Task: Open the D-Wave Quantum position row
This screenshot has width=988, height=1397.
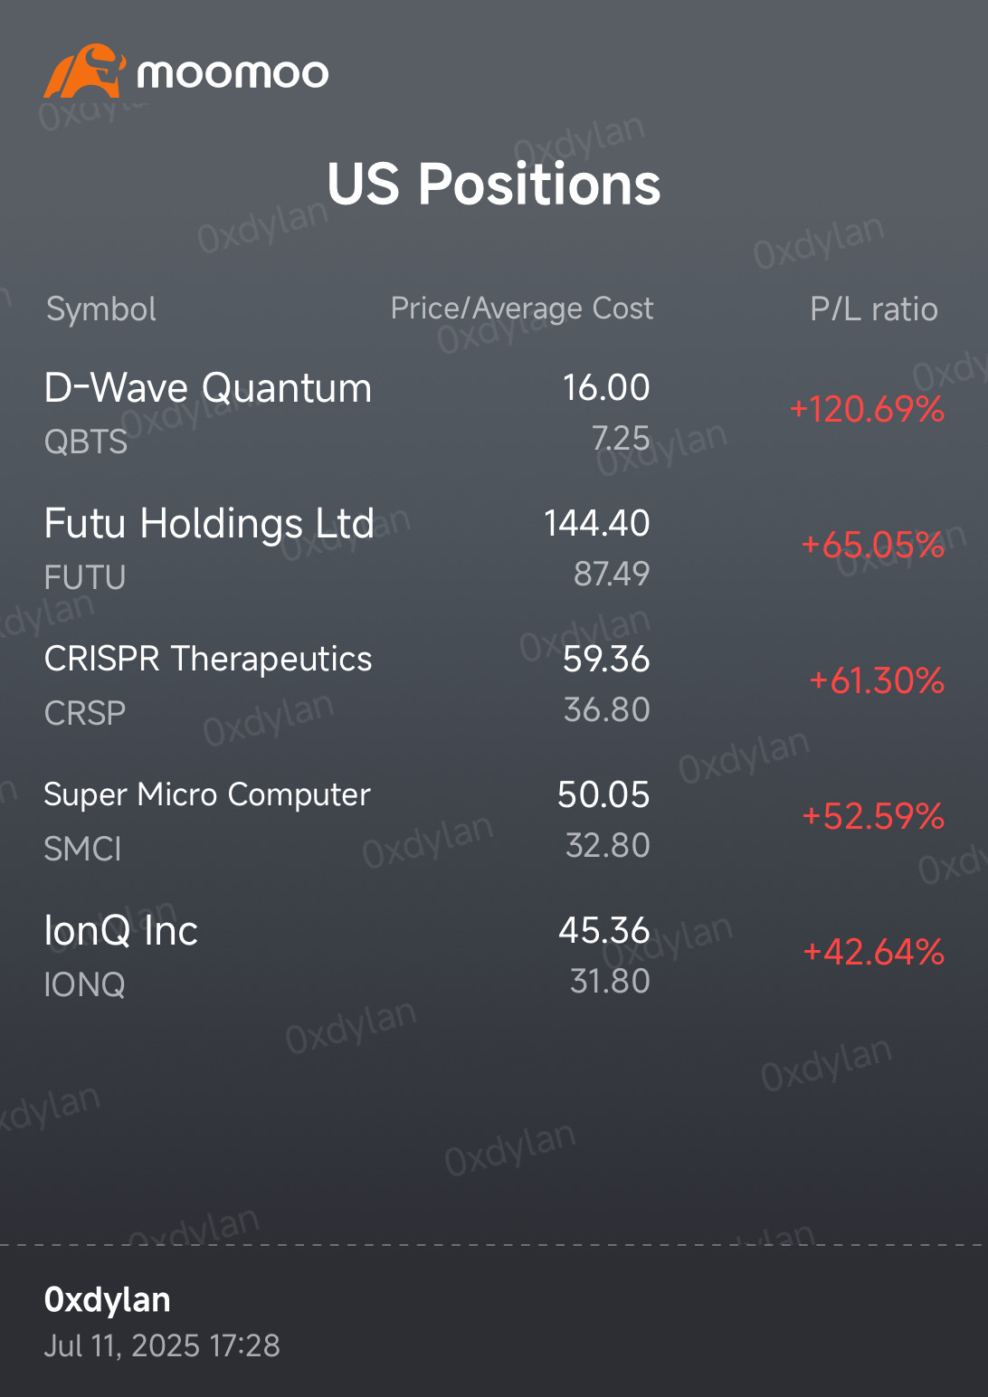Action: coord(494,413)
